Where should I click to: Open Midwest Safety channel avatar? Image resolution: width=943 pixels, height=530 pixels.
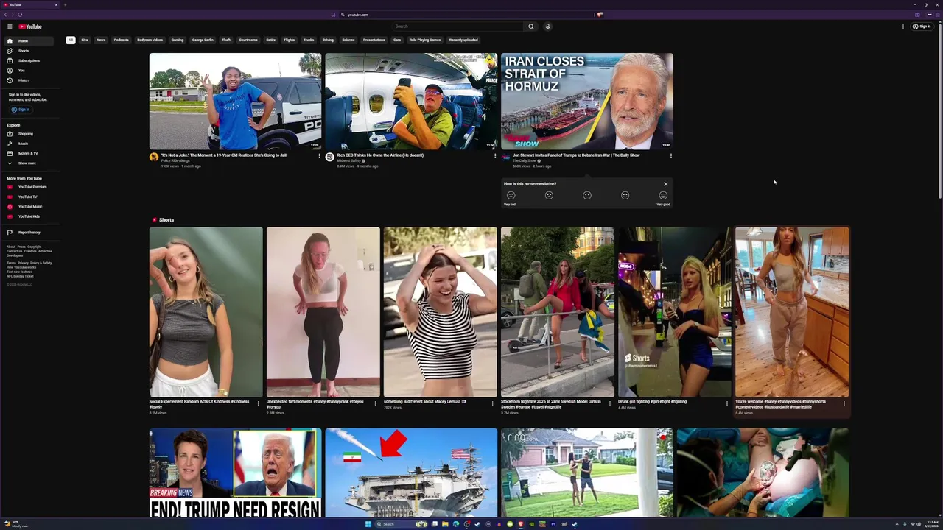329,157
